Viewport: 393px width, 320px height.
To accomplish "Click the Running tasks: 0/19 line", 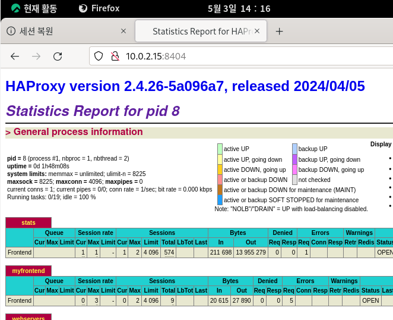I will 52,197.
